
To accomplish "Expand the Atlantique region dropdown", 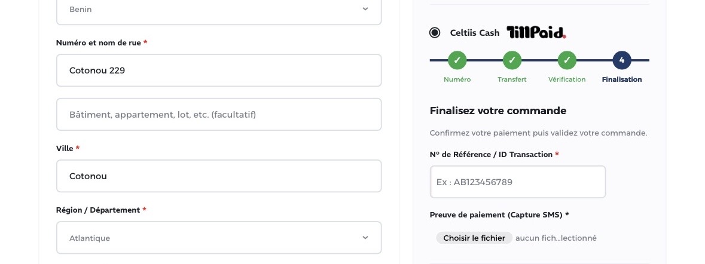I will [x=219, y=238].
